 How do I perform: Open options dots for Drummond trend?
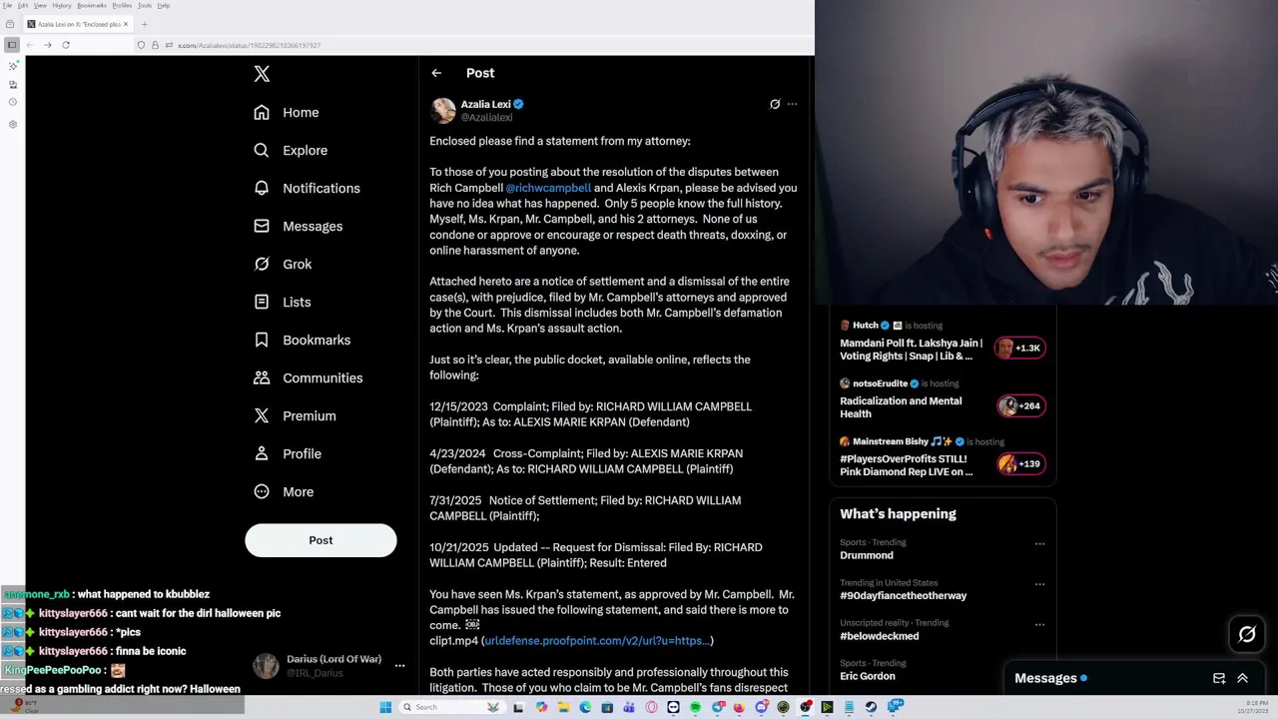(1039, 544)
